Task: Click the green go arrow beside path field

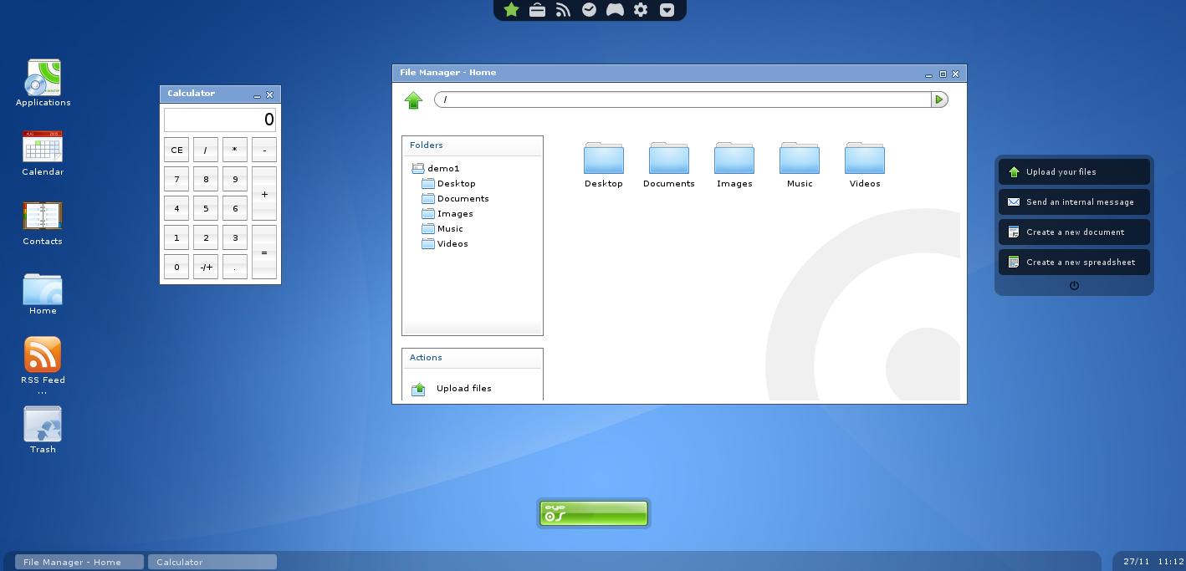Action: click(x=939, y=99)
